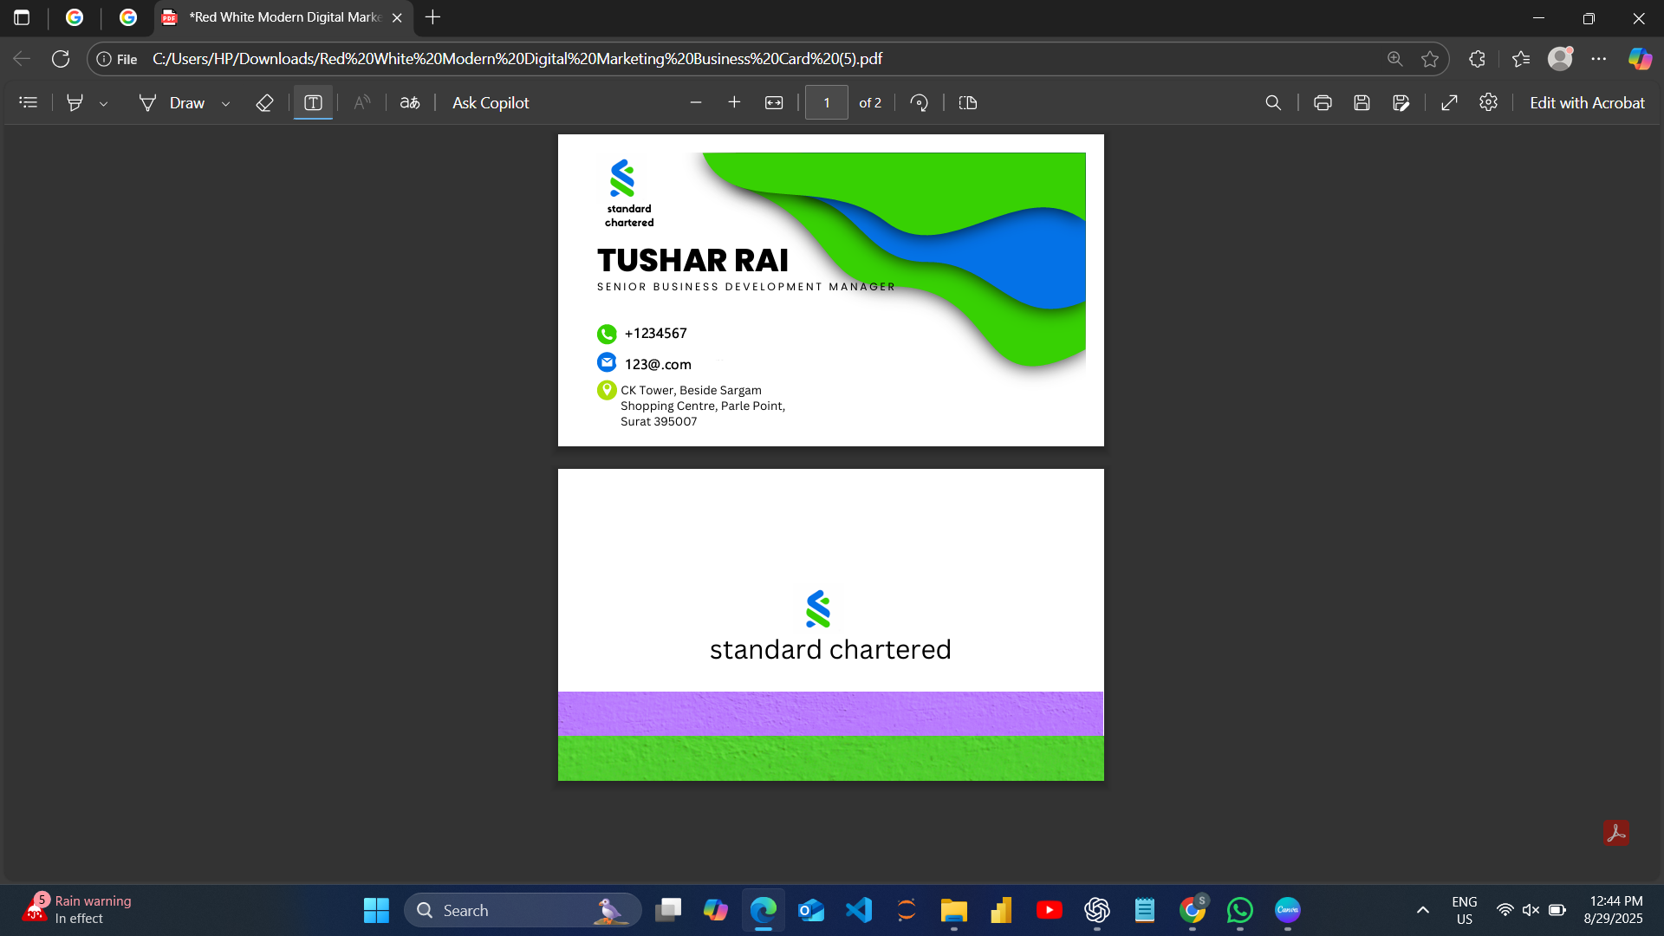Screen dimensions: 1664x936
Task: Toggle the Add text tool
Action: click(313, 102)
